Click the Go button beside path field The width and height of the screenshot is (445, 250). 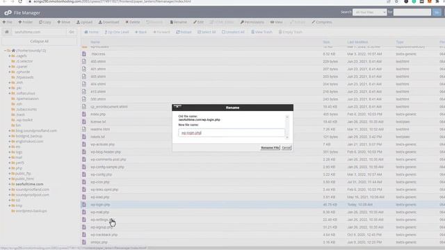coord(72,32)
